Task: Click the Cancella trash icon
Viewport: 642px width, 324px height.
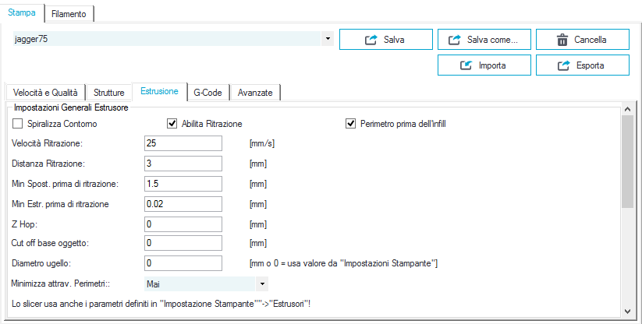Action: (562, 40)
